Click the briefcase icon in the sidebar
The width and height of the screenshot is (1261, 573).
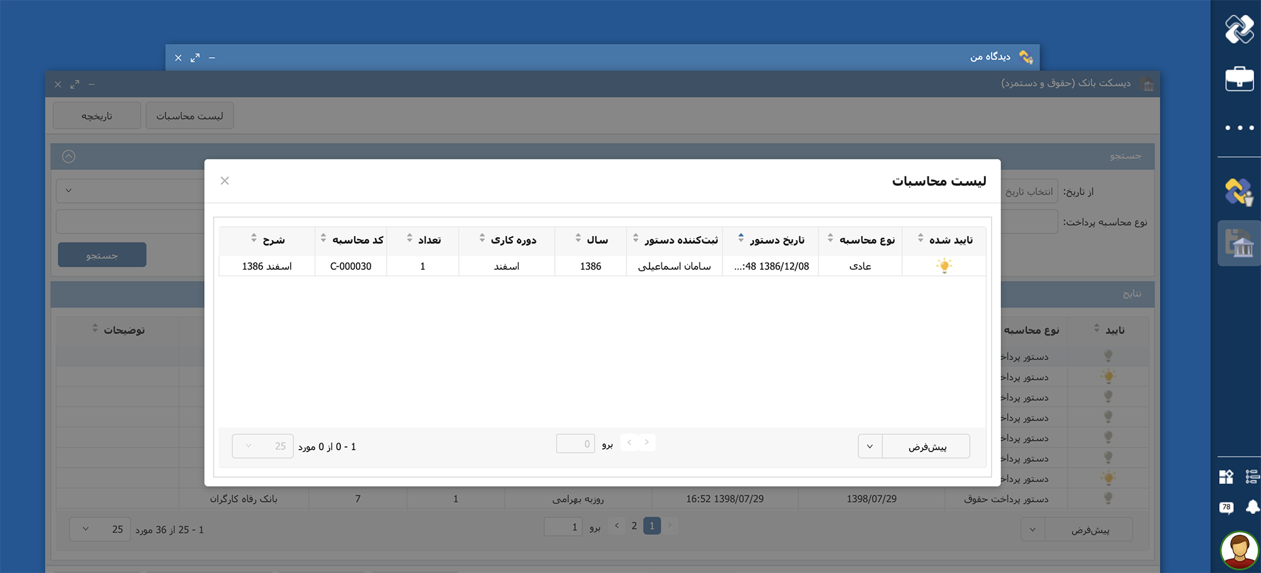(1239, 79)
